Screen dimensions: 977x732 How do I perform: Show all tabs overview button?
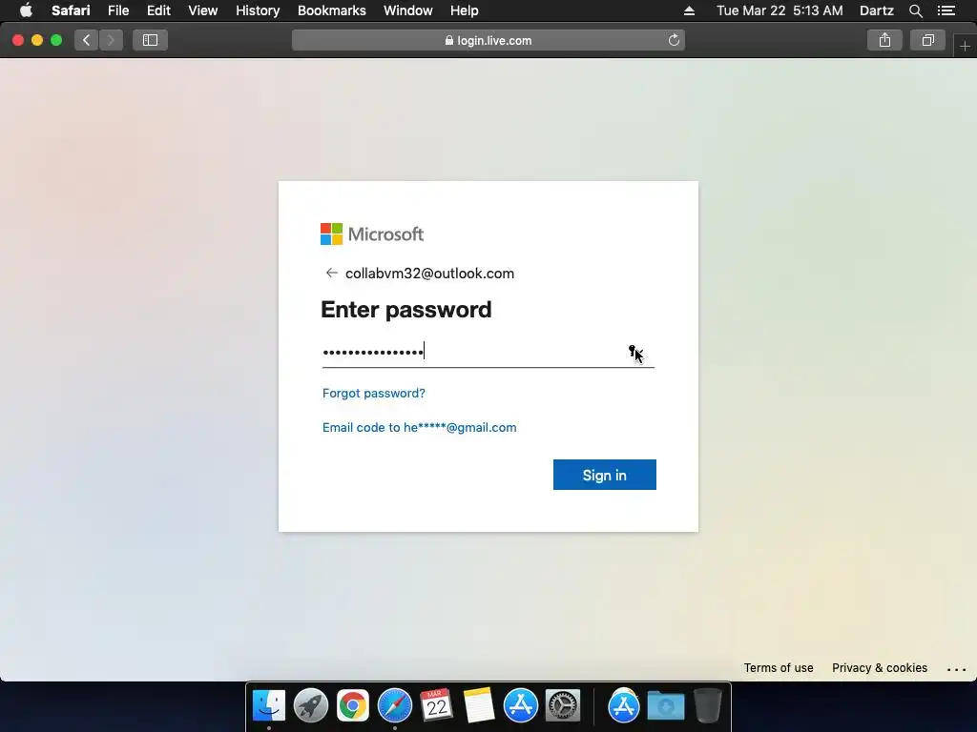[927, 40]
